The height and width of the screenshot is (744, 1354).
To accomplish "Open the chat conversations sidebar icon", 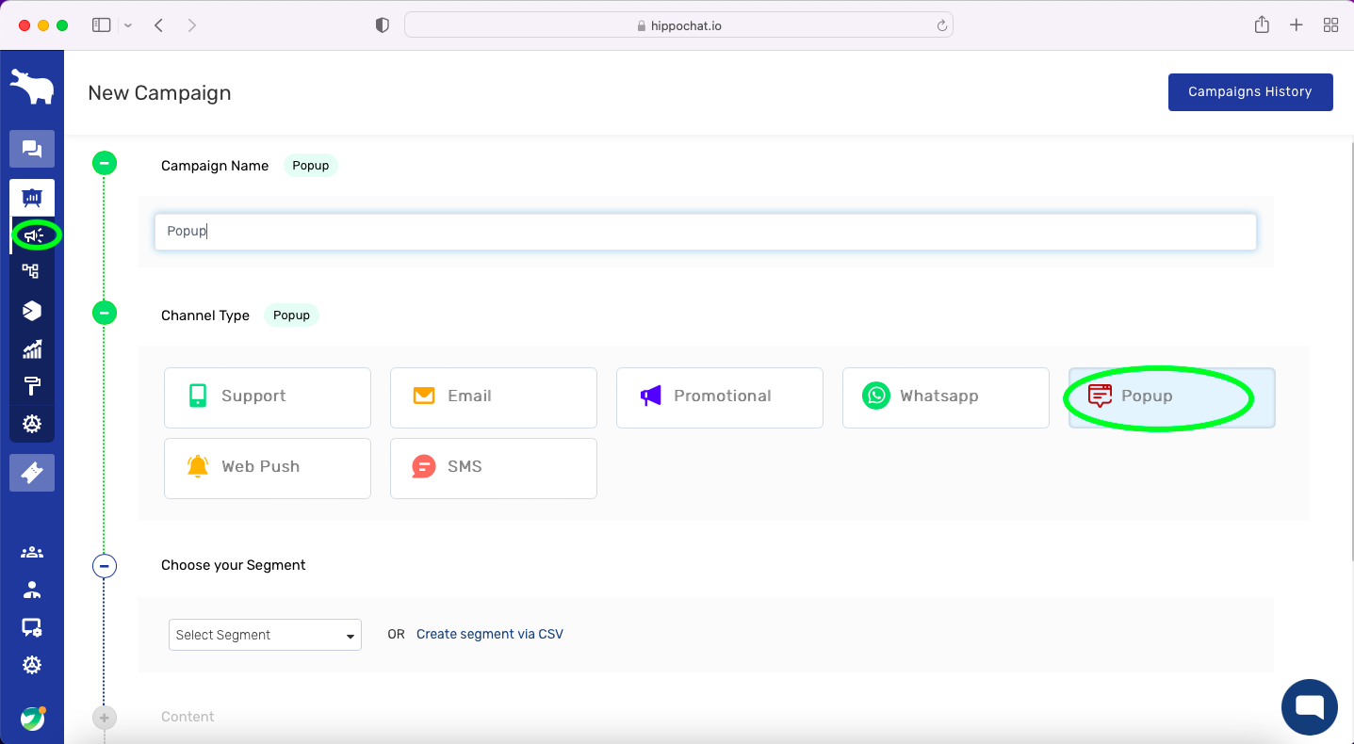I will click(x=32, y=149).
